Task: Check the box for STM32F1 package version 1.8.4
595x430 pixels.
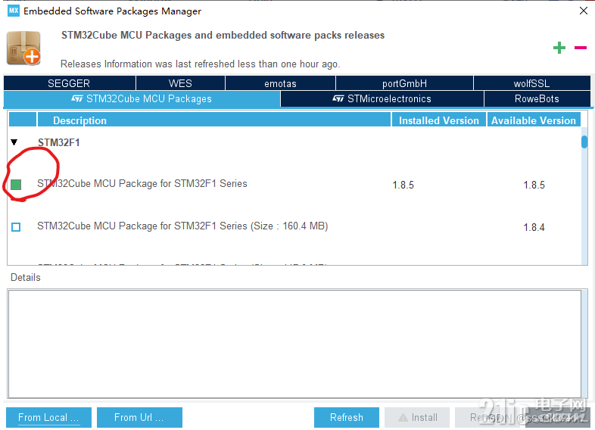Action: pyautogui.click(x=16, y=227)
